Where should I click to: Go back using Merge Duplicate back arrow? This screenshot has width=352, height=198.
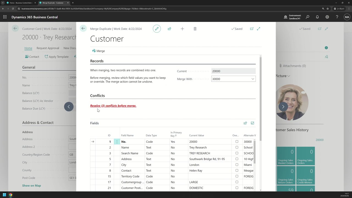pos(83,29)
